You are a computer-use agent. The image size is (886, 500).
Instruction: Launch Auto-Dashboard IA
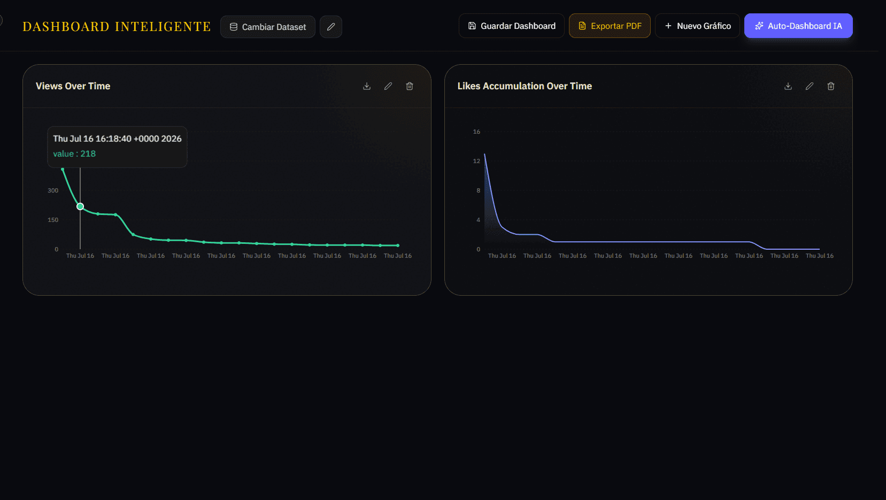pos(798,26)
